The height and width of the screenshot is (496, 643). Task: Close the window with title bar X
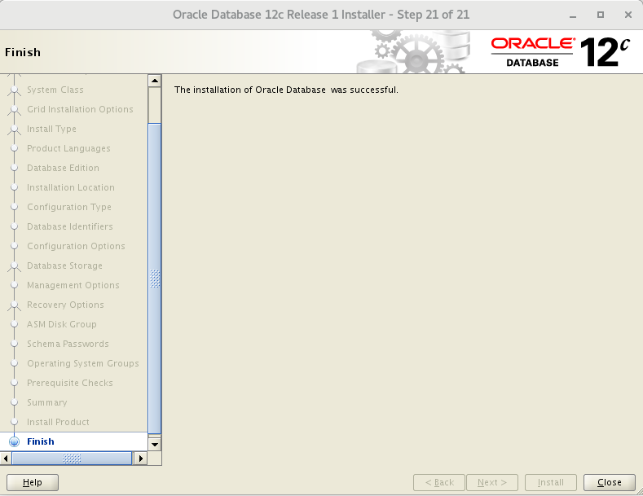(628, 15)
